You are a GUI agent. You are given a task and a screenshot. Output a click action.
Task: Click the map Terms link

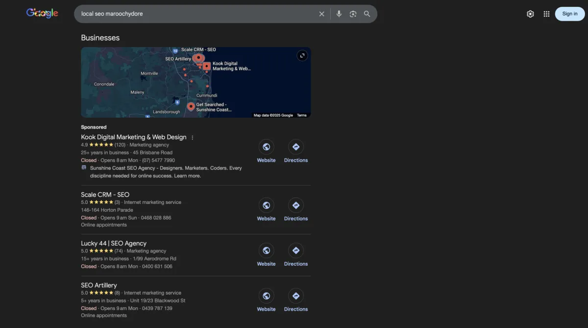[x=302, y=115]
